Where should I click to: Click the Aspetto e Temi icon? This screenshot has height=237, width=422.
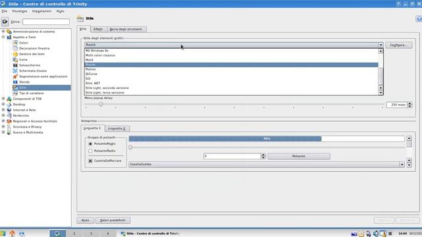[x=9, y=37]
